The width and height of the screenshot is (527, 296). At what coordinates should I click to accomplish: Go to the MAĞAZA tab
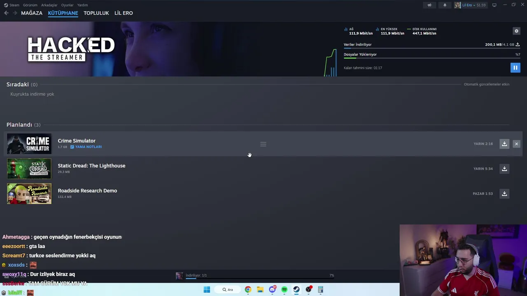pos(32,13)
